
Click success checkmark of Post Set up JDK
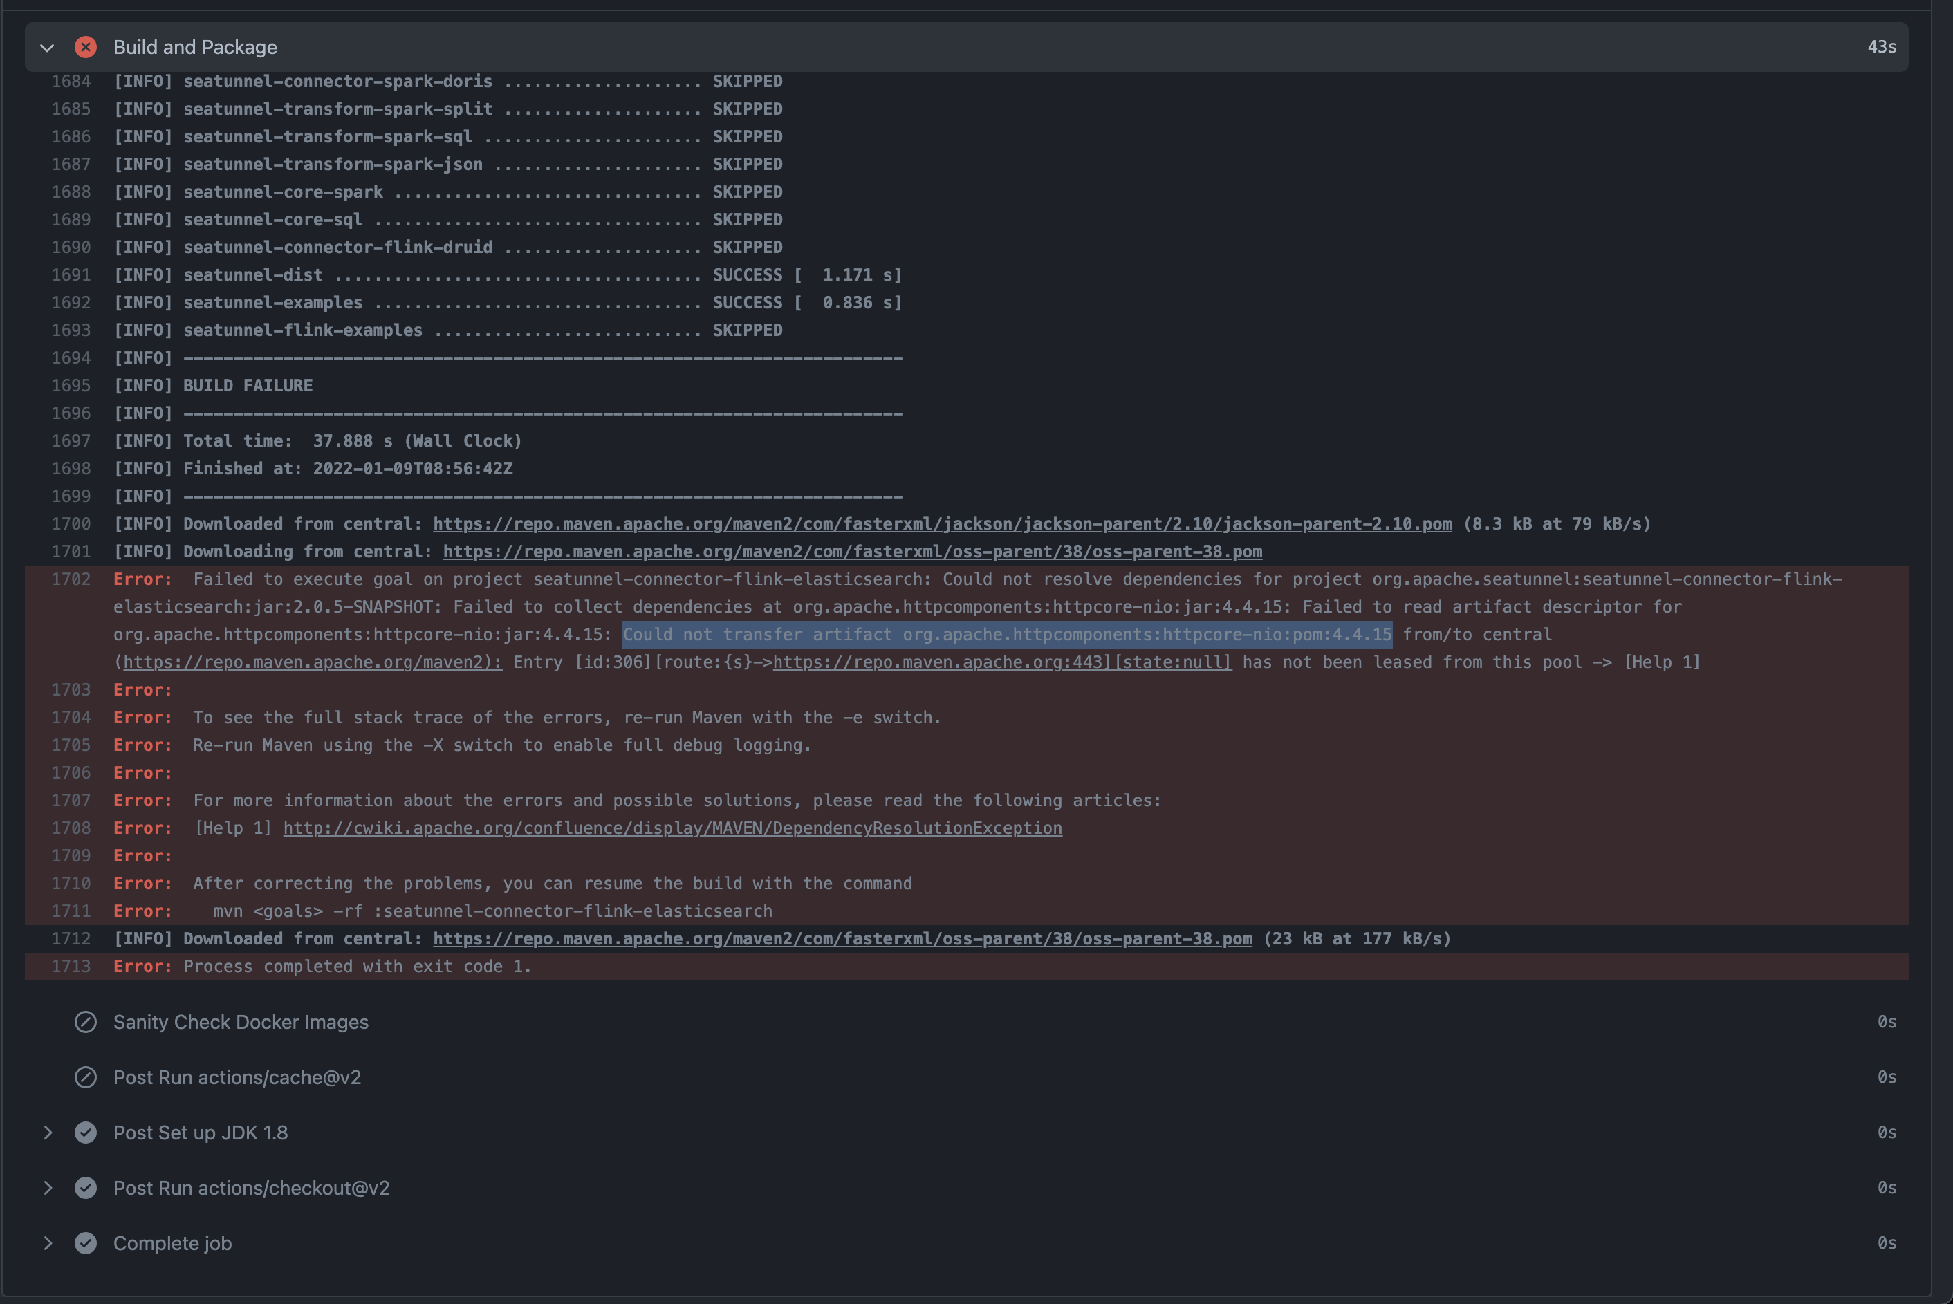pyautogui.click(x=86, y=1133)
